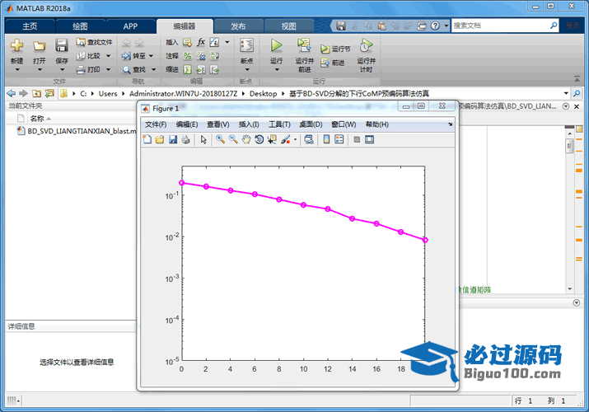Click the magenta data point at x=0
Viewport: 589px width, 412px height.
[182, 183]
